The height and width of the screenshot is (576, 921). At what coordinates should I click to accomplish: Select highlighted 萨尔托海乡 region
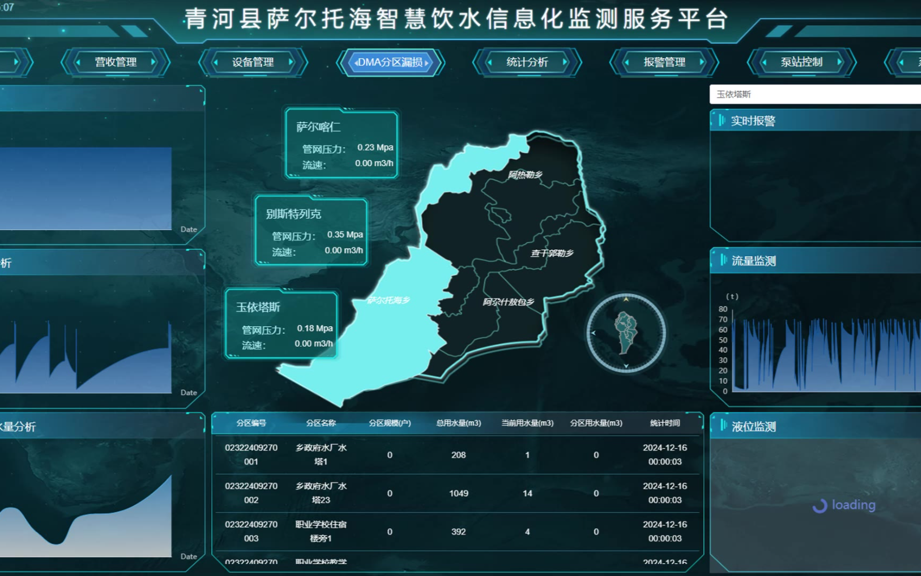coord(388,300)
